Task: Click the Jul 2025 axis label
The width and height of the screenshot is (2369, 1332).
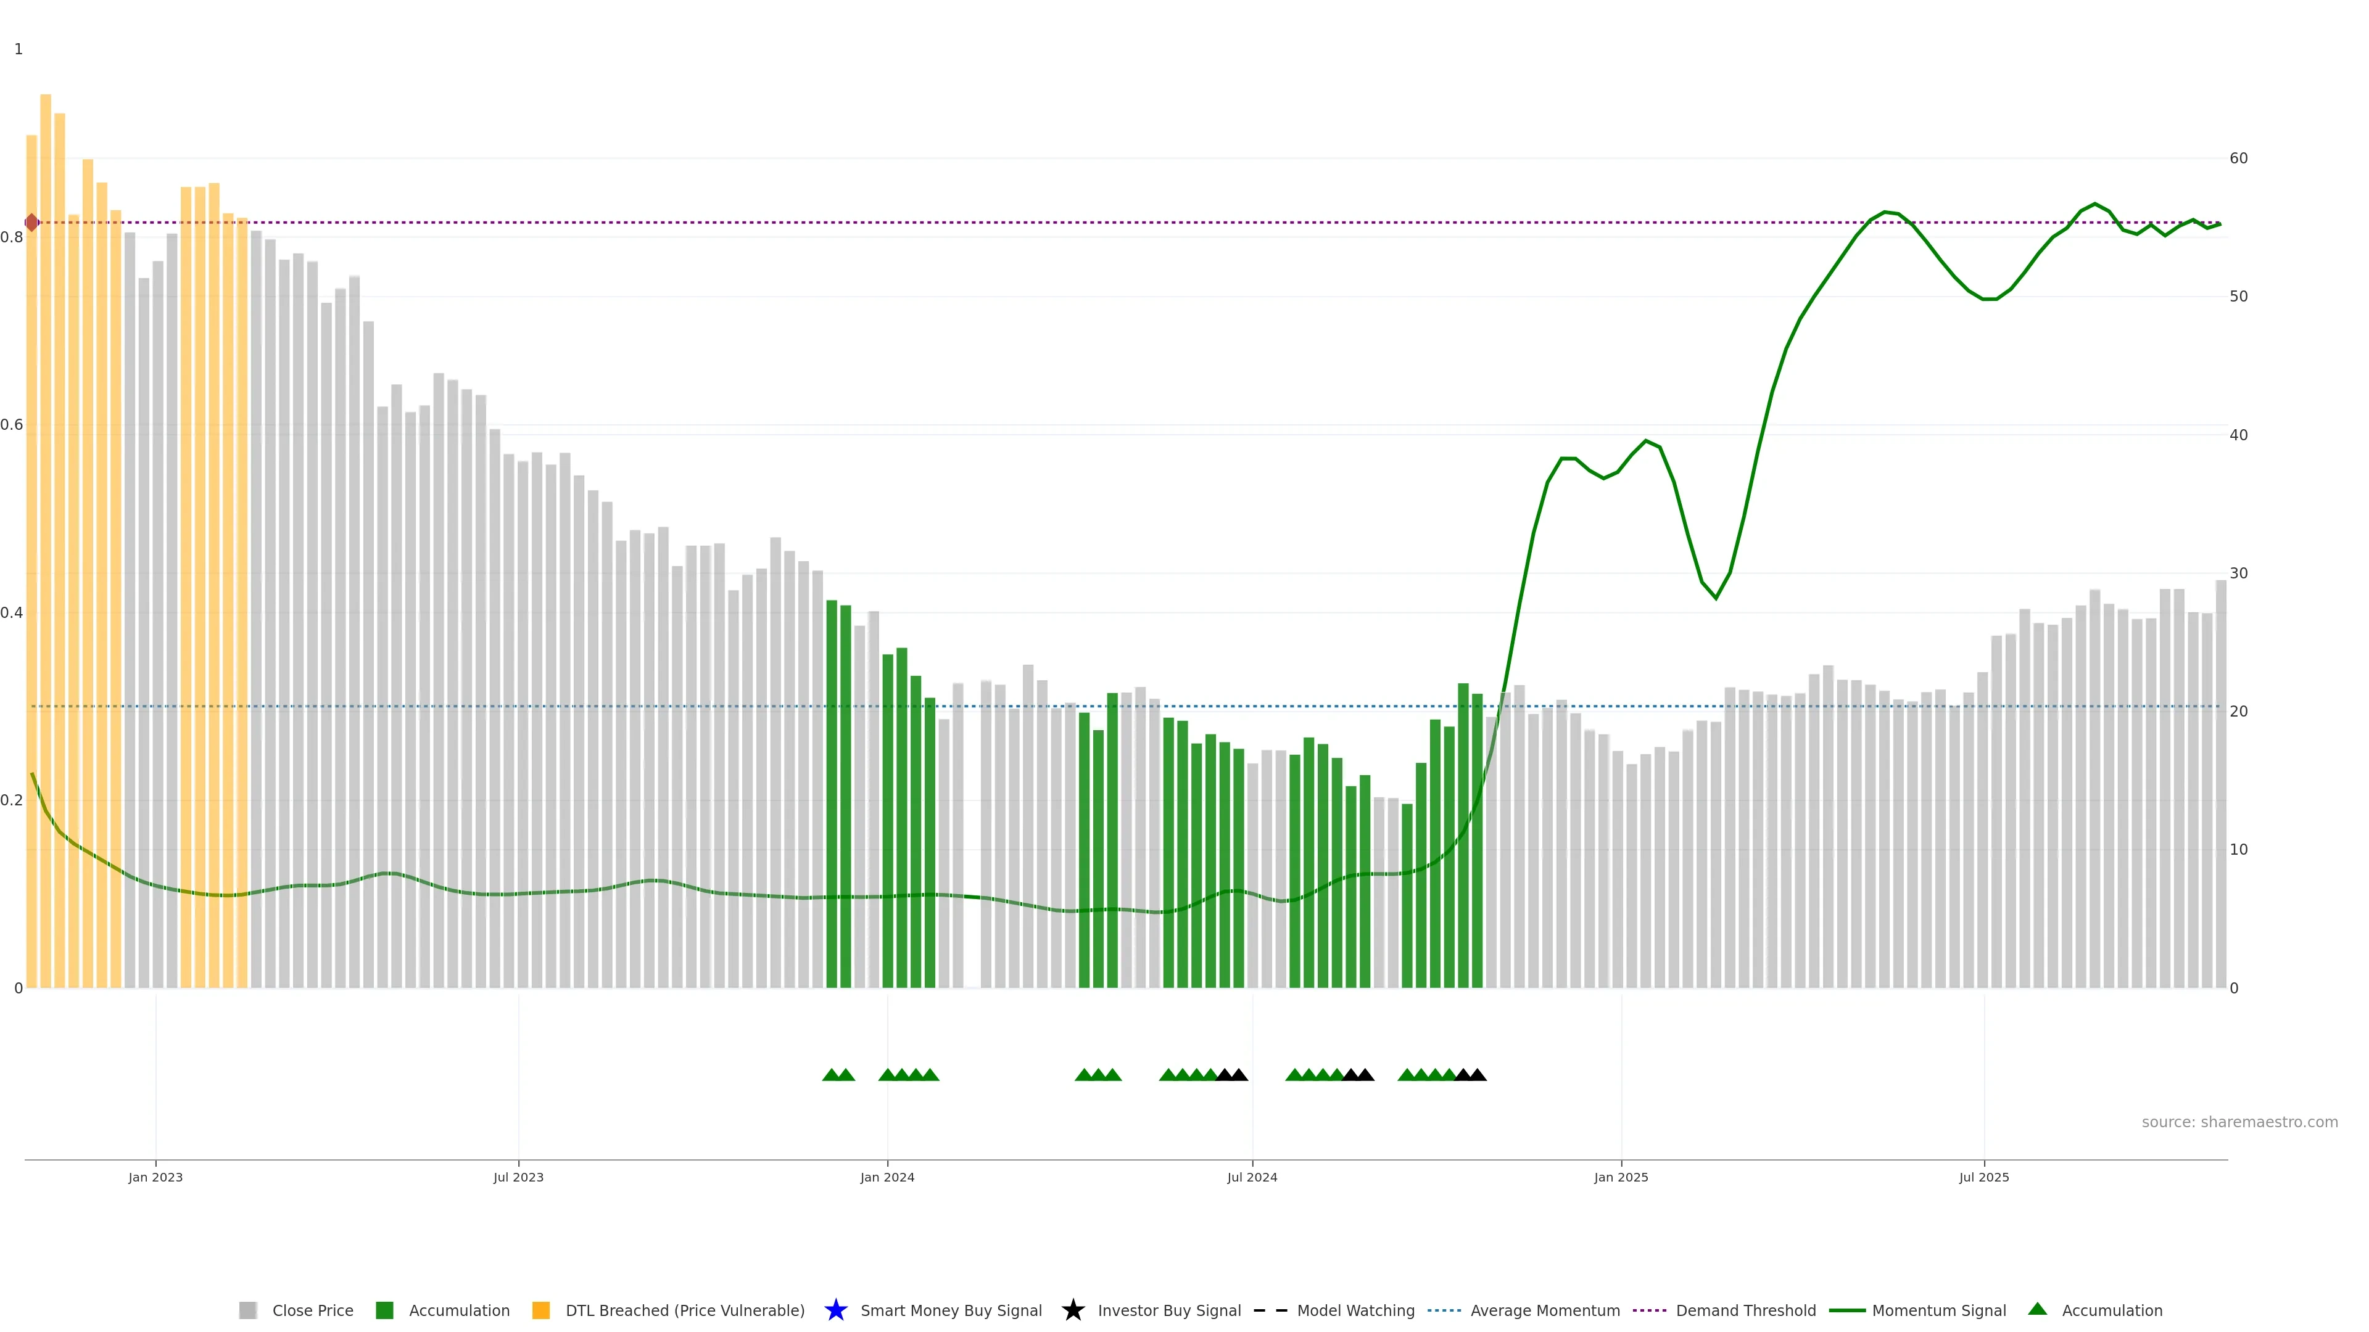Action: click(x=1983, y=1177)
